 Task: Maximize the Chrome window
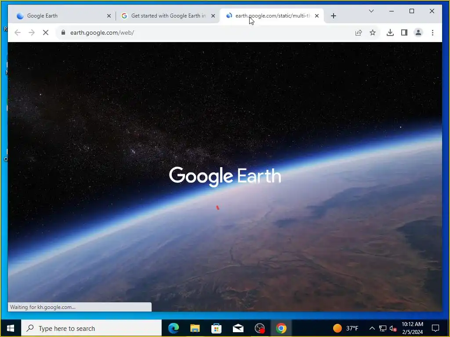pos(411,11)
